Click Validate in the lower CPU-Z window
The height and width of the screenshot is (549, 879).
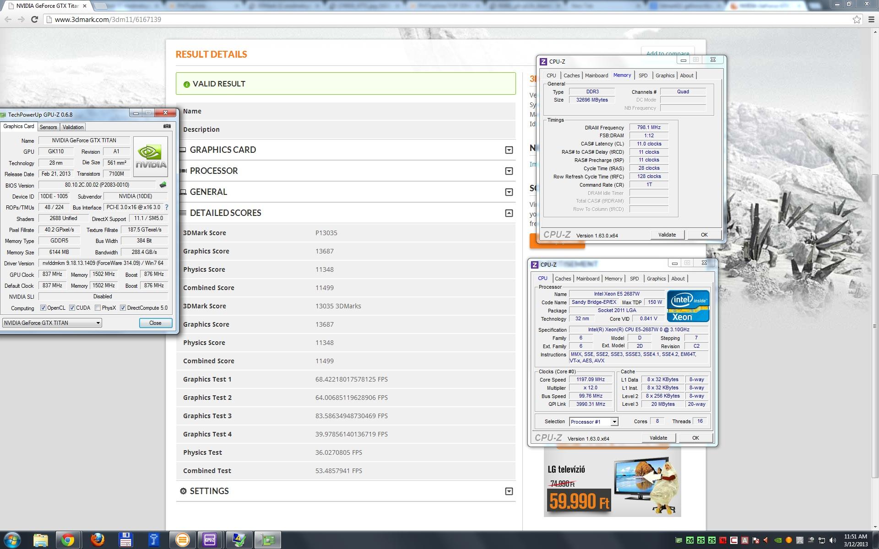coord(658,438)
